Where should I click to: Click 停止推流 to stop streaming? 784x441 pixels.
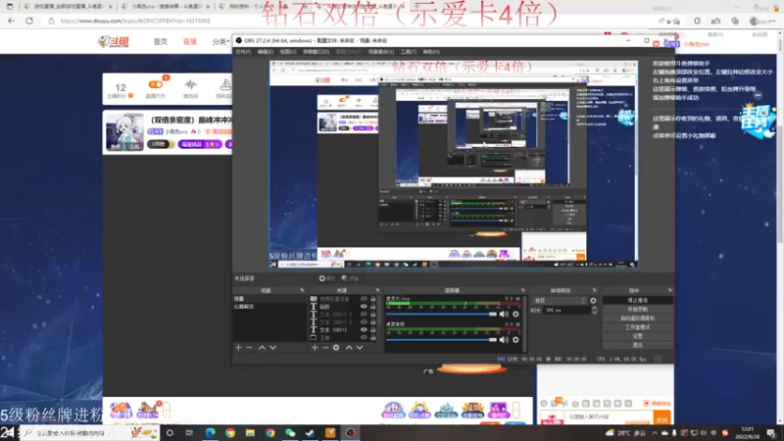[638, 301]
